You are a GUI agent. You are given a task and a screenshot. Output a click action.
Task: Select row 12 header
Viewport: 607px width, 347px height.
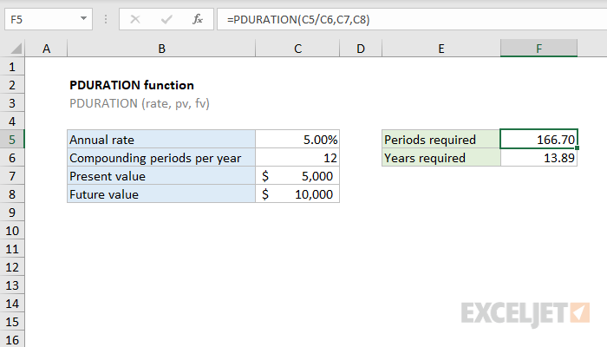click(12, 267)
